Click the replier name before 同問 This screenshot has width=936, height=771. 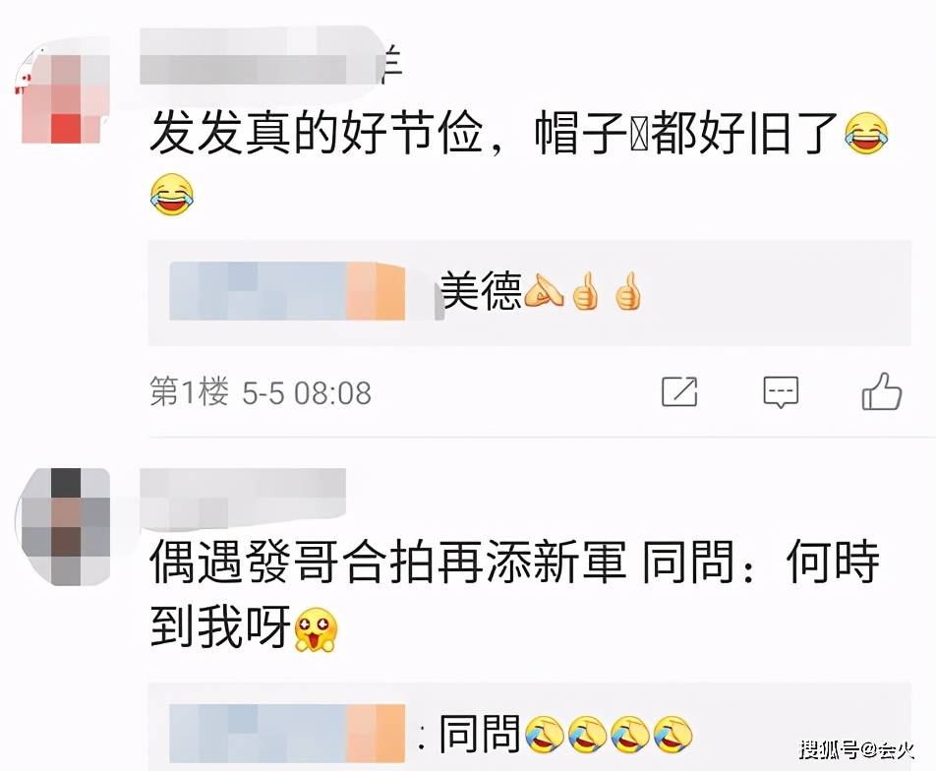[288, 734]
